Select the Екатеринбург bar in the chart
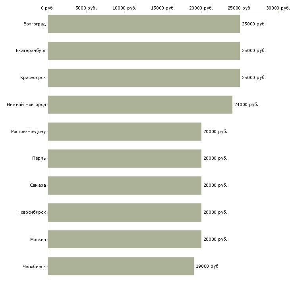The width and height of the screenshot is (290, 290). pos(144,51)
